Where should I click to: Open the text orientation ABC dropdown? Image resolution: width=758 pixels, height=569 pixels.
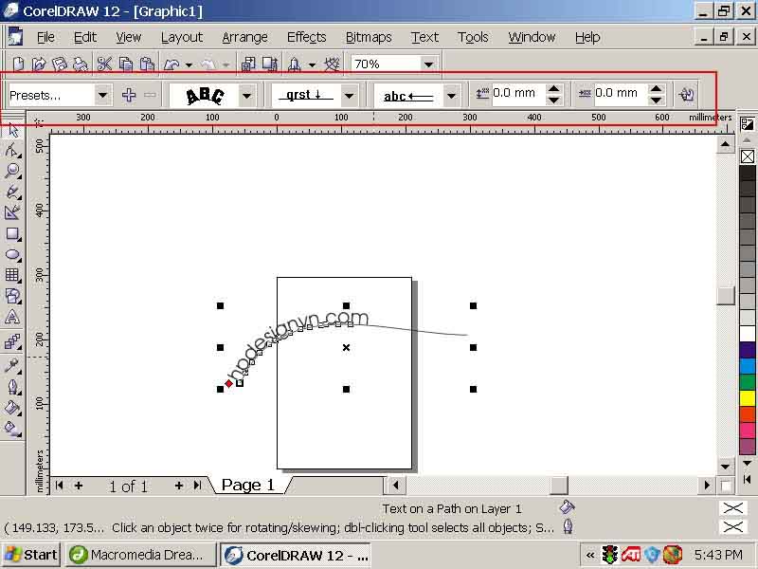coord(246,96)
